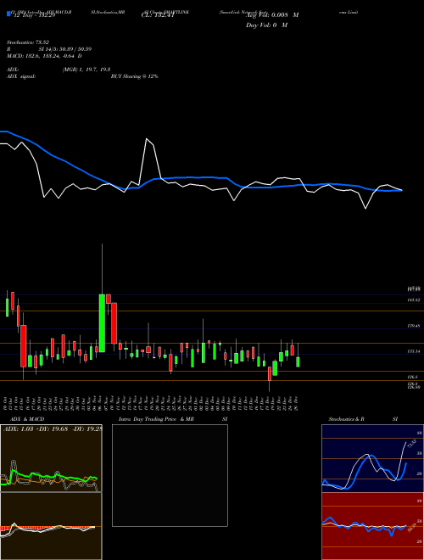Open the MACD histogram mini chart
Image resolution: width=424 pixels, height=560 pixels.
pos(51,526)
